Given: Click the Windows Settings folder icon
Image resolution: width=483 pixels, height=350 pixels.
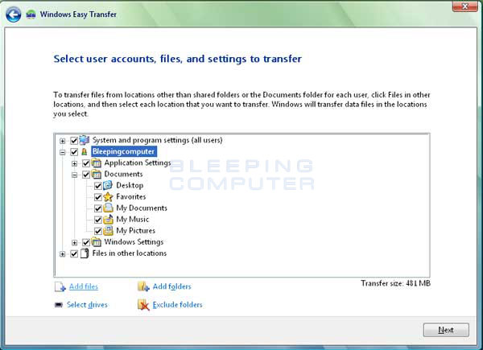Looking at the screenshot, I should pyautogui.click(x=97, y=242).
